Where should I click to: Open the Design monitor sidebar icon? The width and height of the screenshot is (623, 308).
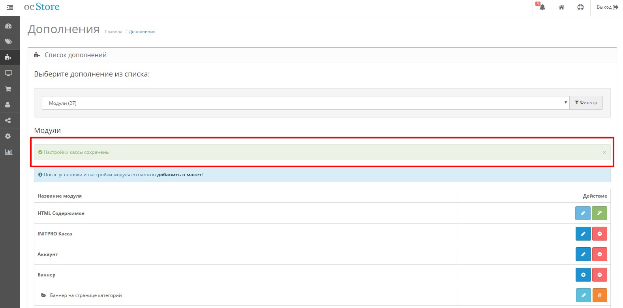[x=8, y=73]
